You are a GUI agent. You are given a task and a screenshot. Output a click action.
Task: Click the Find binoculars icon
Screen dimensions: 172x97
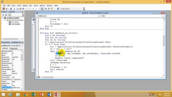pos(23,9)
